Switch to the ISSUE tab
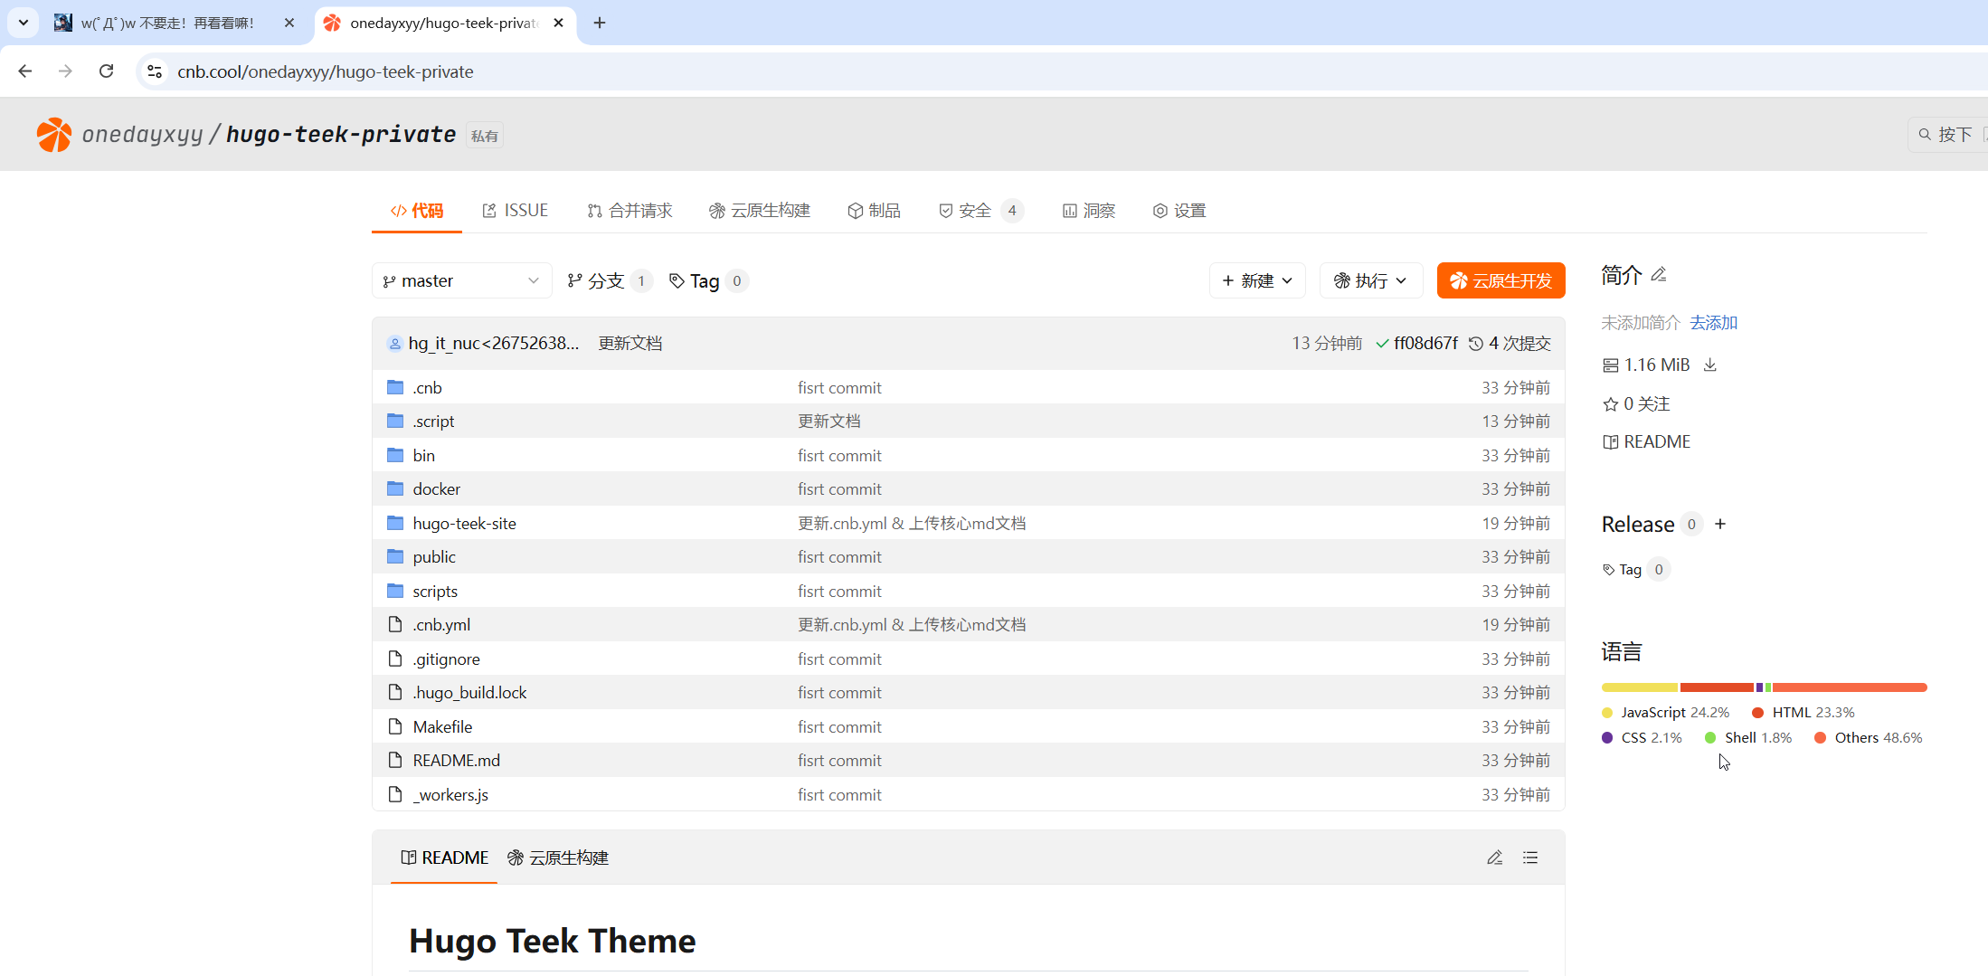This screenshot has height=976, width=1988. [516, 211]
